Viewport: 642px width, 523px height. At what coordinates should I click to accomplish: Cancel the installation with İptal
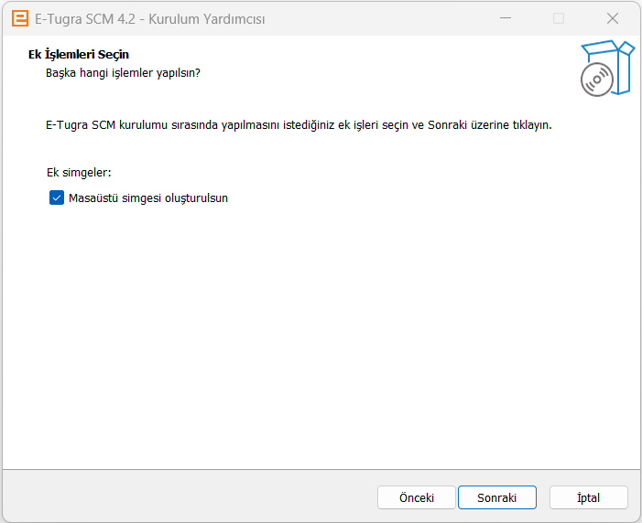(x=588, y=497)
